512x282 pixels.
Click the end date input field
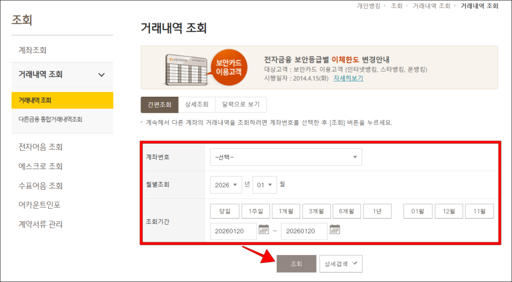304,231
